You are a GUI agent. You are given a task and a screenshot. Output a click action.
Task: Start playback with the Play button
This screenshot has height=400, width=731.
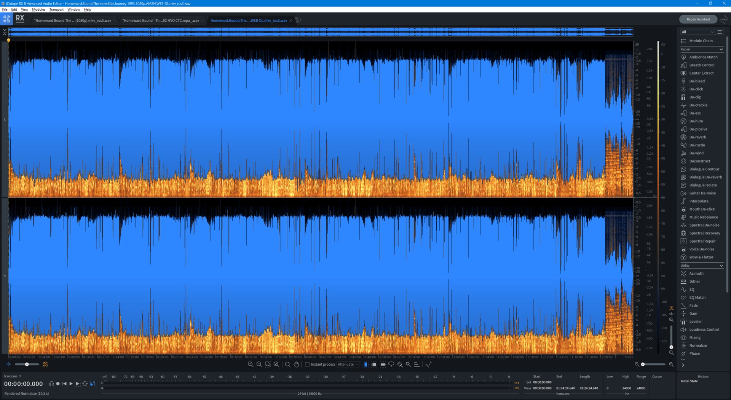pos(71,384)
